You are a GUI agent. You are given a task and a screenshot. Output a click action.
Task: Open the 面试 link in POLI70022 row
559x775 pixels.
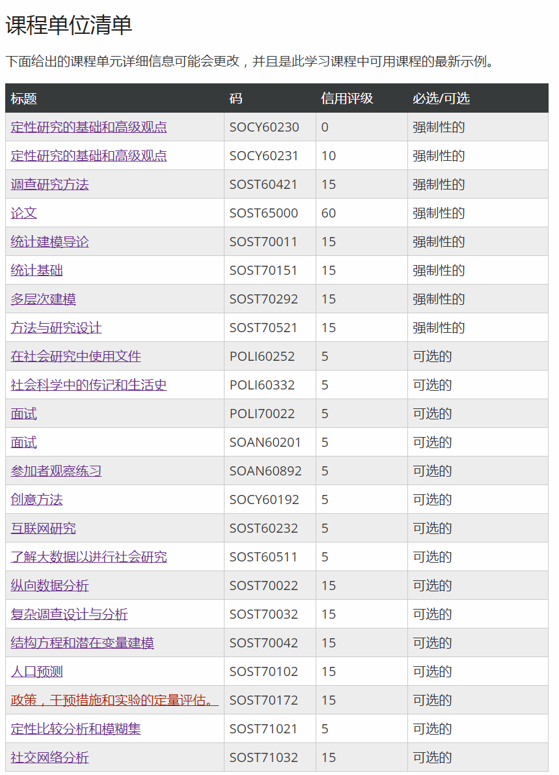pyautogui.click(x=23, y=414)
